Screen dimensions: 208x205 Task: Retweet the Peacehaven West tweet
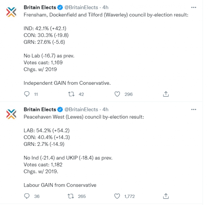coord(72,196)
